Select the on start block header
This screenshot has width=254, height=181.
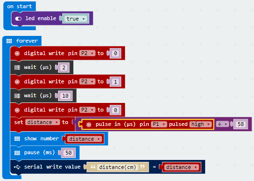pos(20,7)
